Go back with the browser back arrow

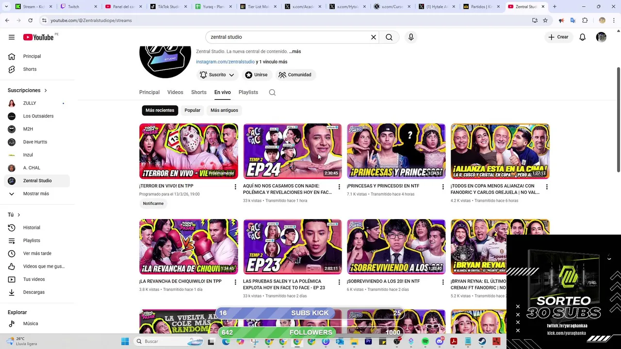click(x=7, y=20)
